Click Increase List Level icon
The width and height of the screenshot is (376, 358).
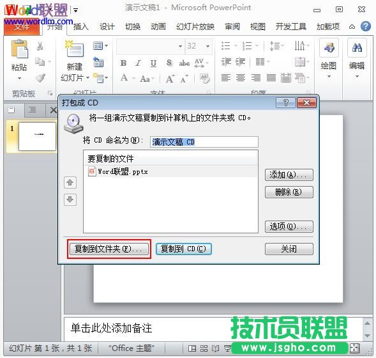(x=240, y=62)
